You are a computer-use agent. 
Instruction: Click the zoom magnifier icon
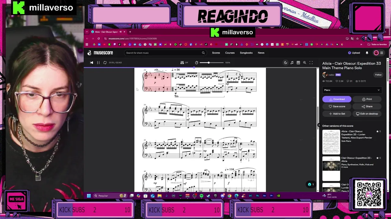(x=305, y=62)
